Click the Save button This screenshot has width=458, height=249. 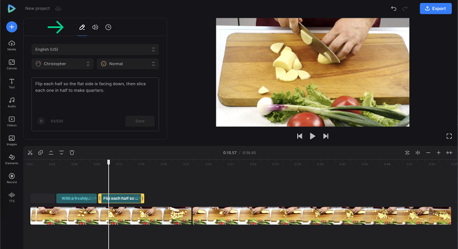coord(140,121)
